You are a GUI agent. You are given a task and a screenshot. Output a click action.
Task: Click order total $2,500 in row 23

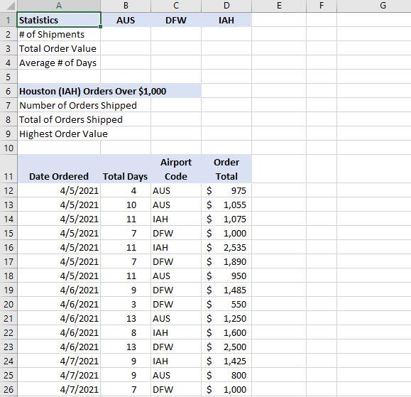pyautogui.click(x=226, y=347)
